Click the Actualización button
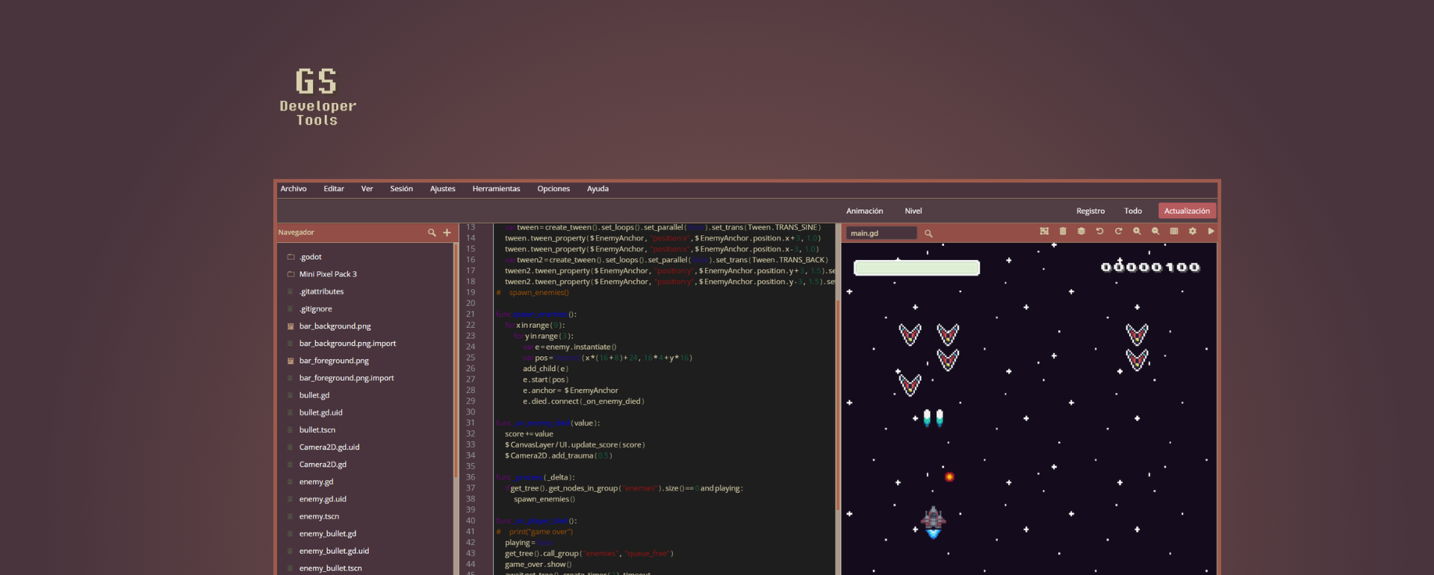This screenshot has height=575, width=1434. coord(1187,211)
